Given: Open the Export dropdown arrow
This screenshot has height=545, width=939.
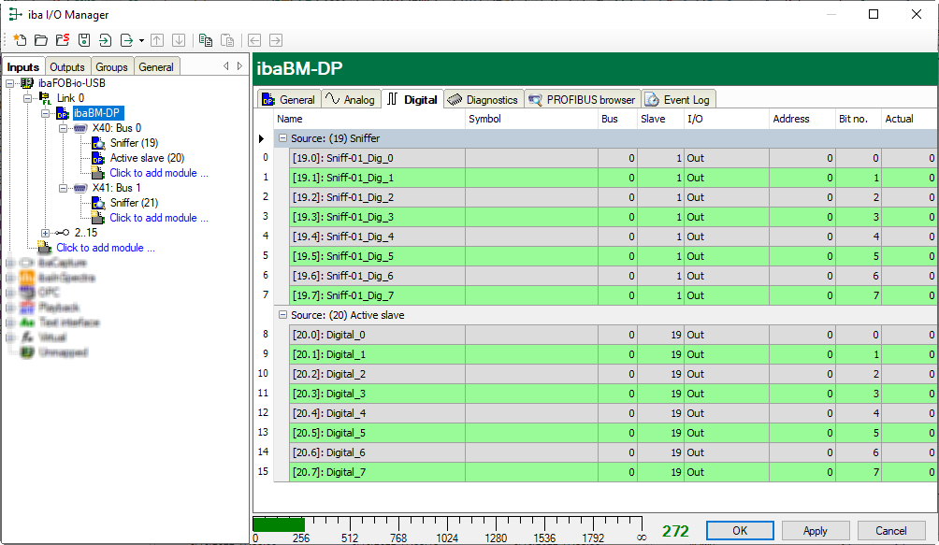Looking at the screenshot, I should [141, 41].
